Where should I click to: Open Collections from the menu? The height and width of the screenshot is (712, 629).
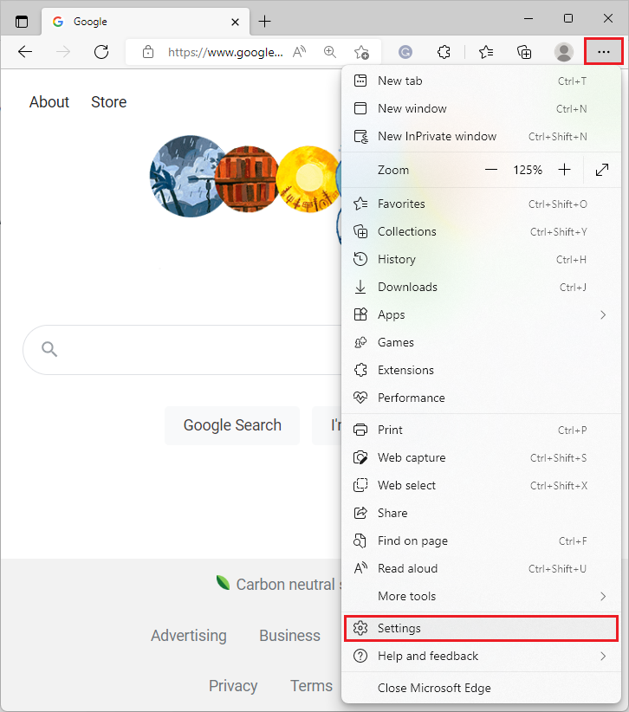click(481, 231)
